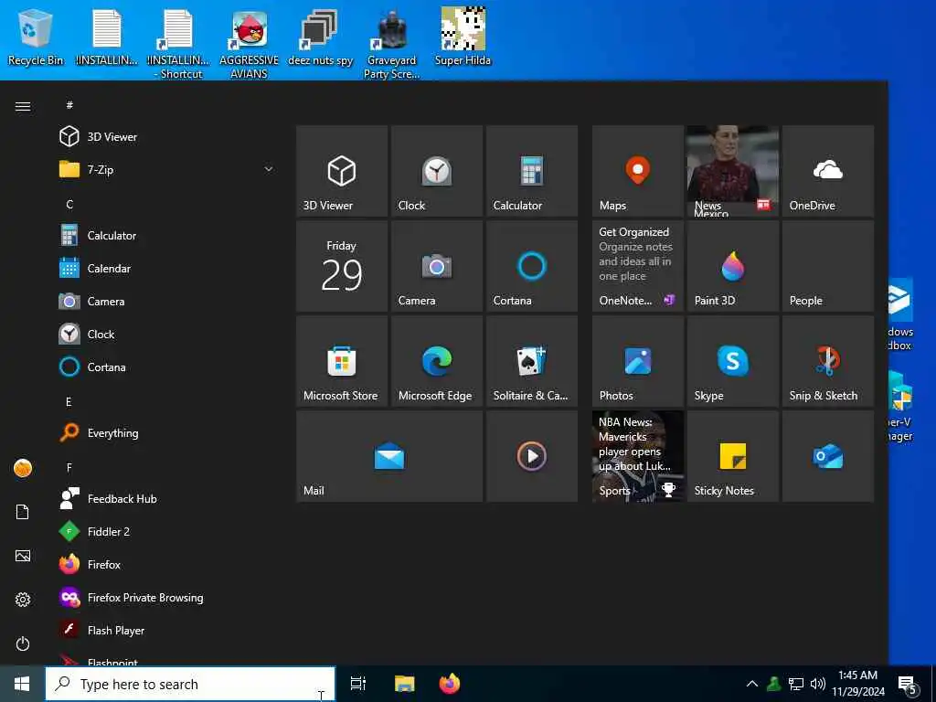Show hidden system tray icons

point(752,684)
